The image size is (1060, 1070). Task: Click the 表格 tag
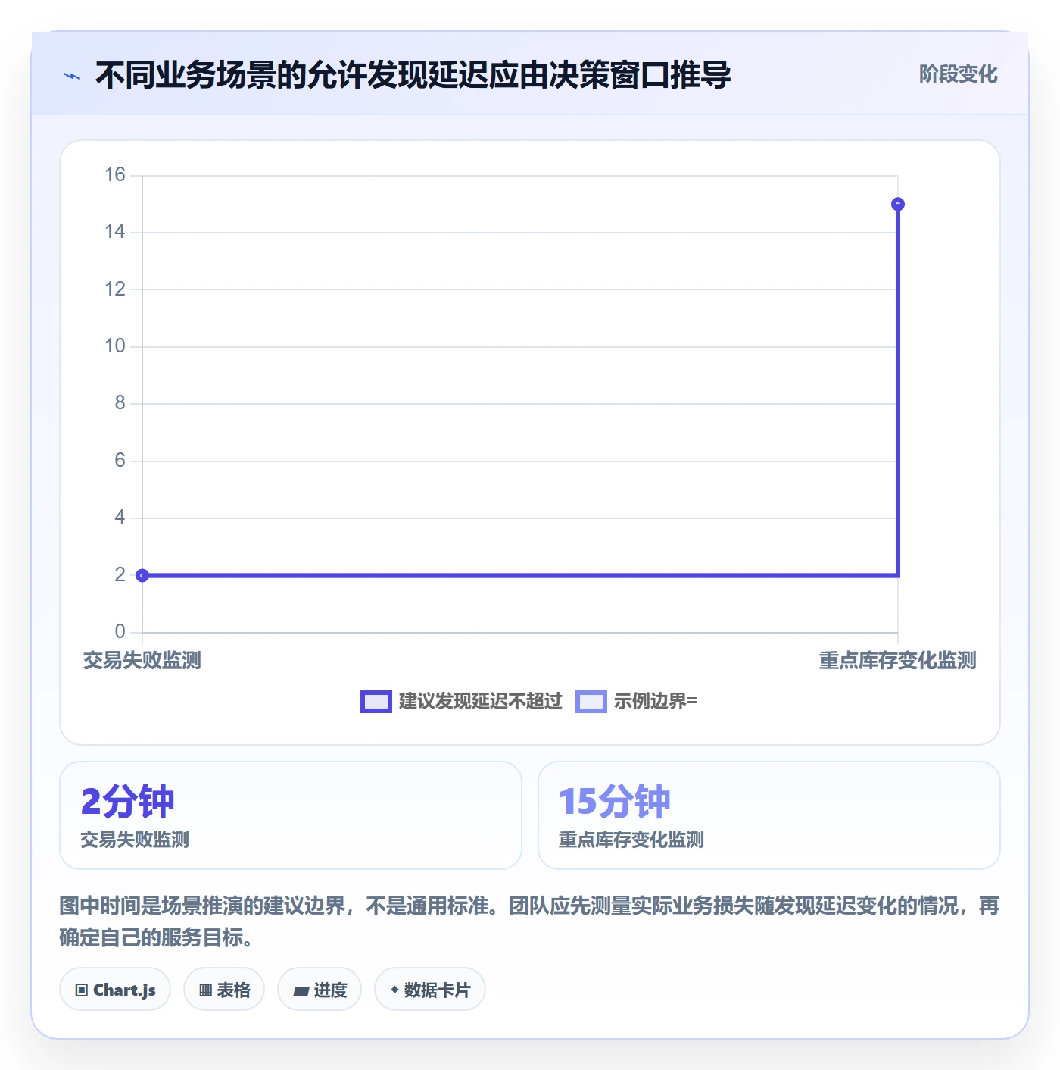[x=224, y=990]
